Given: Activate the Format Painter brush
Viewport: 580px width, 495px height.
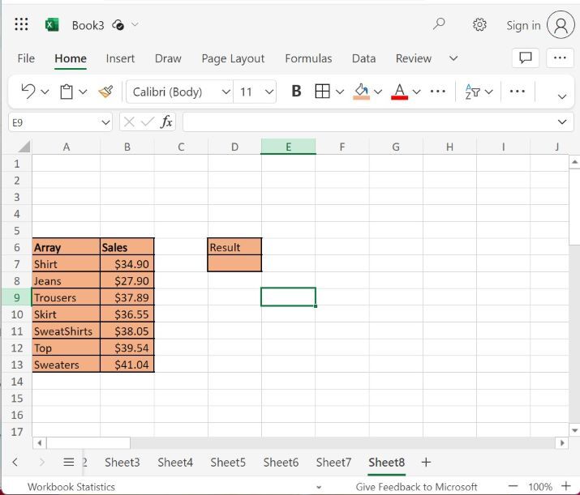Looking at the screenshot, I should (105, 92).
